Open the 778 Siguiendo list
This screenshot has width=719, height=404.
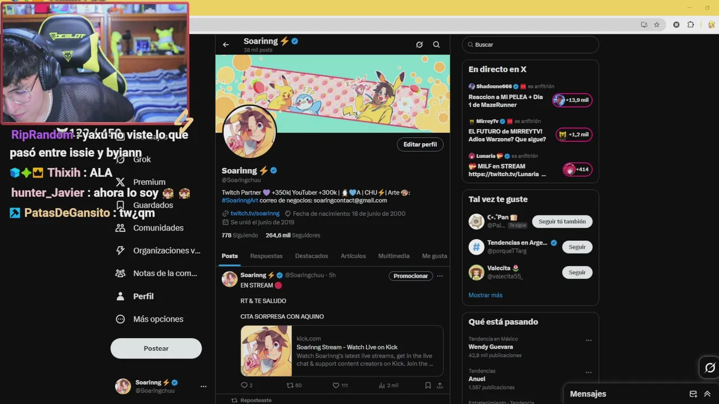tap(240, 236)
